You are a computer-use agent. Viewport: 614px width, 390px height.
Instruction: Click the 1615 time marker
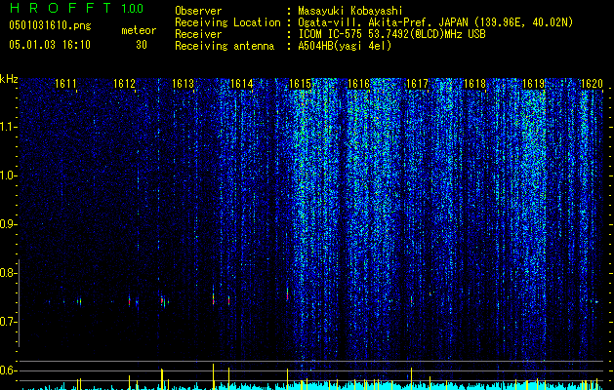click(300, 84)
